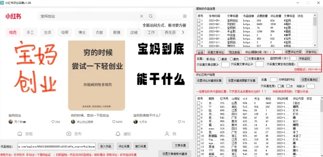Click the 全选 button
Screen dimensions: 323x157
tap(200, 52)
